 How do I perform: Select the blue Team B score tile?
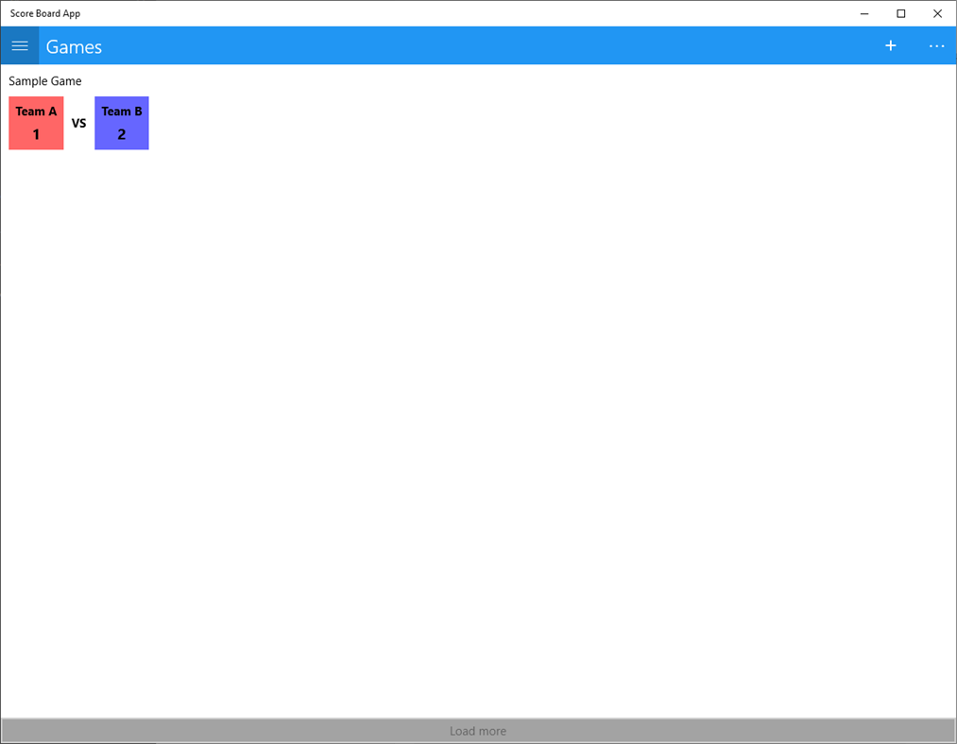tap(121, 123)
